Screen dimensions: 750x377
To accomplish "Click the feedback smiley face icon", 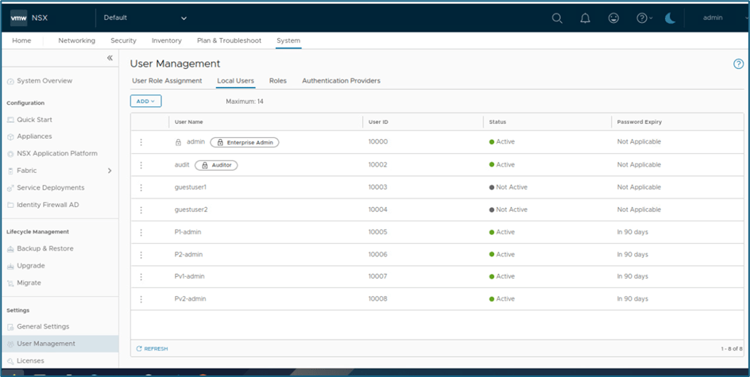I will [613, 18].
